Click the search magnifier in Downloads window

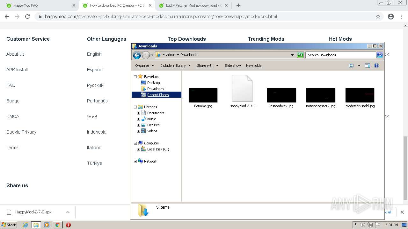[380, 55]
